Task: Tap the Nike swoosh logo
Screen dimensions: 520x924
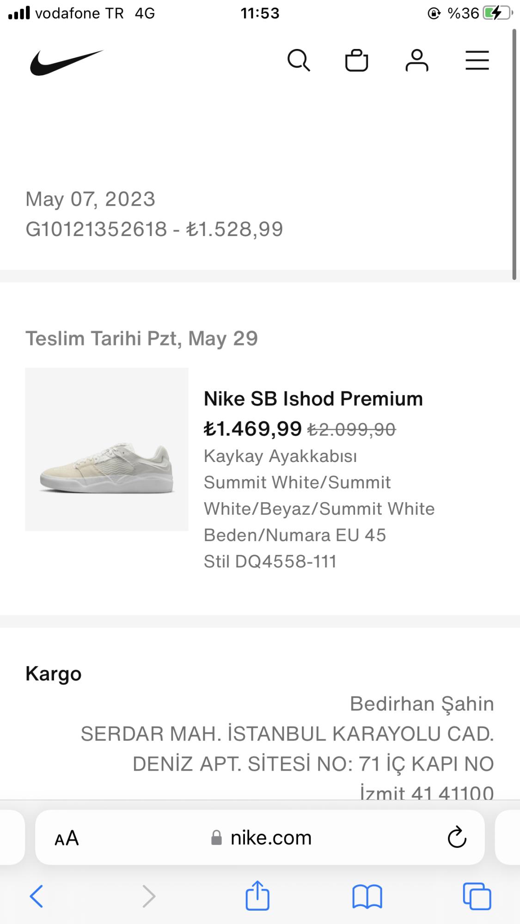Action: (x=66, y=62)
